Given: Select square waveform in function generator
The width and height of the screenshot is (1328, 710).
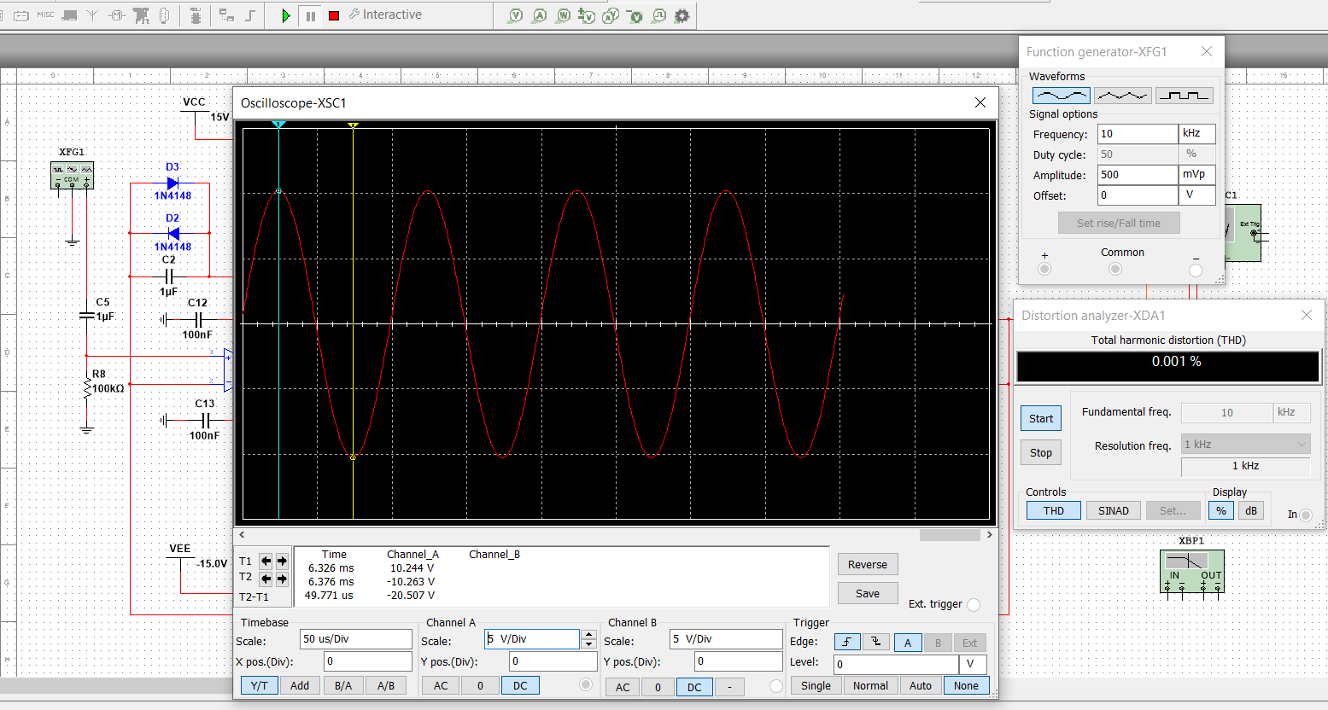Looking at the screenshot, I should coord(1185,96).
